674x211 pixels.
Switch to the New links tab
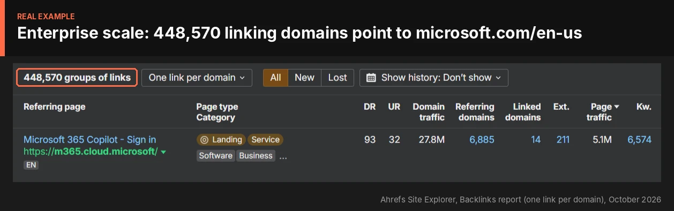tap(304, 78)
